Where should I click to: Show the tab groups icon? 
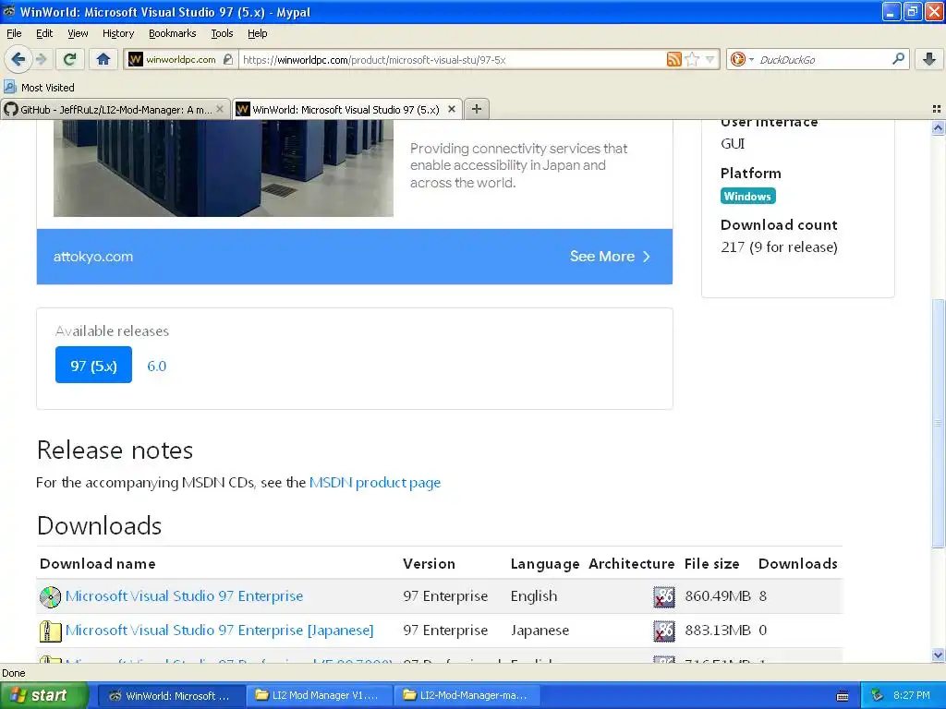coord(937,109)
